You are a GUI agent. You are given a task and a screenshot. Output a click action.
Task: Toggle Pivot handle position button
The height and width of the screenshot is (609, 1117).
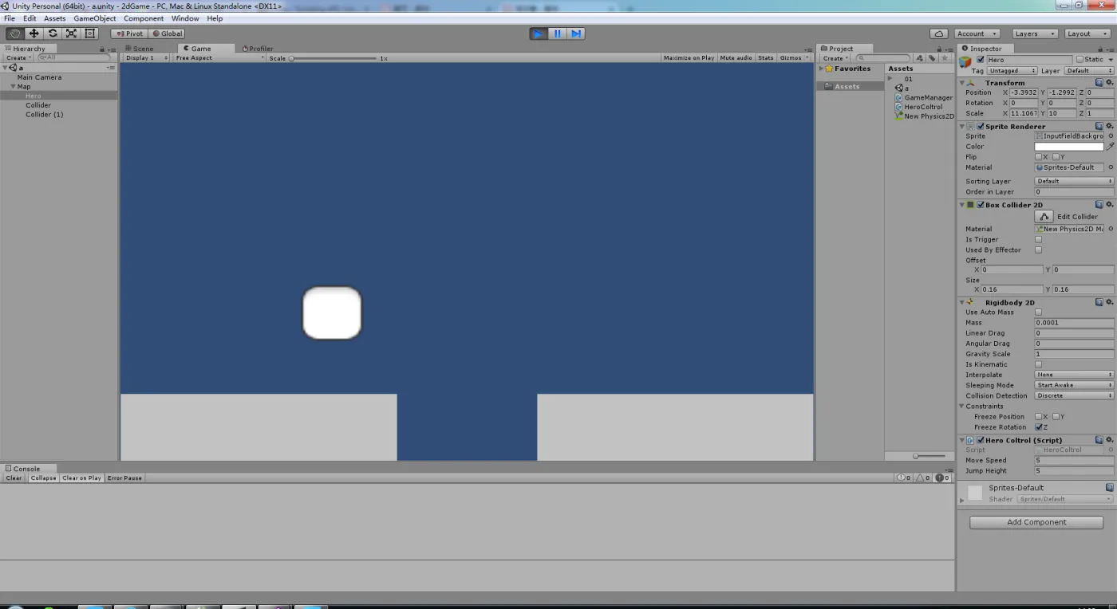(129, 33)
